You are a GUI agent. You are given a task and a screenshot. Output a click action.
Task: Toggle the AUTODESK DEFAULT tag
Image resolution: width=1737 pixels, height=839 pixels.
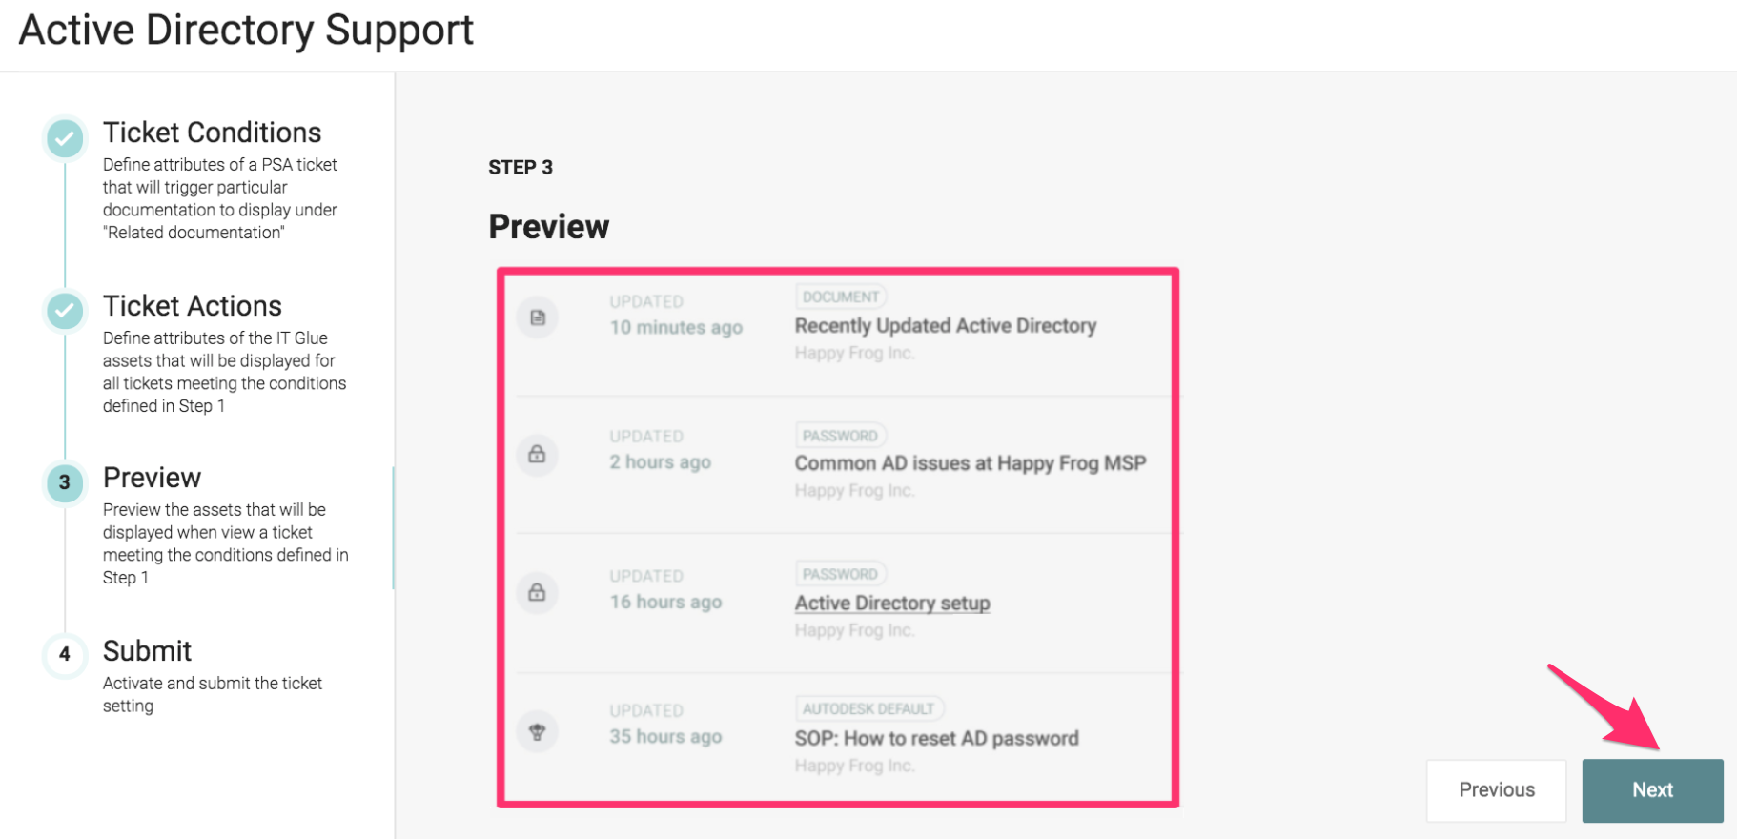coord(869,708)
